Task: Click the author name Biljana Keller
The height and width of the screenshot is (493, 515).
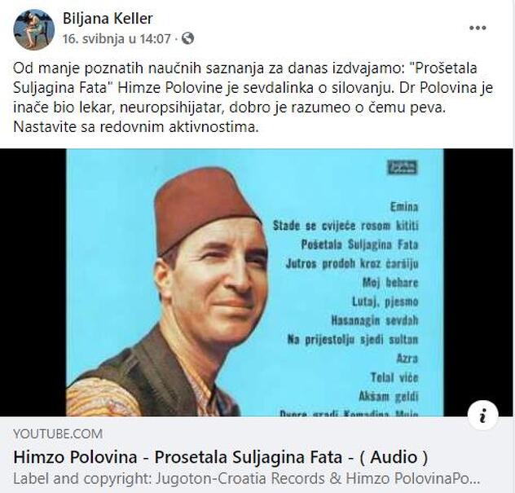Action: [108, 19]
